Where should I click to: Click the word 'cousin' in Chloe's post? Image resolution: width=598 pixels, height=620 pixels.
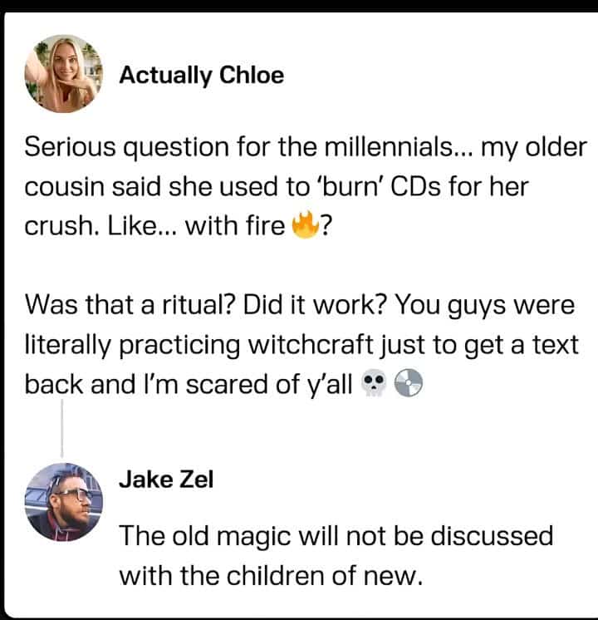(65, 186)
